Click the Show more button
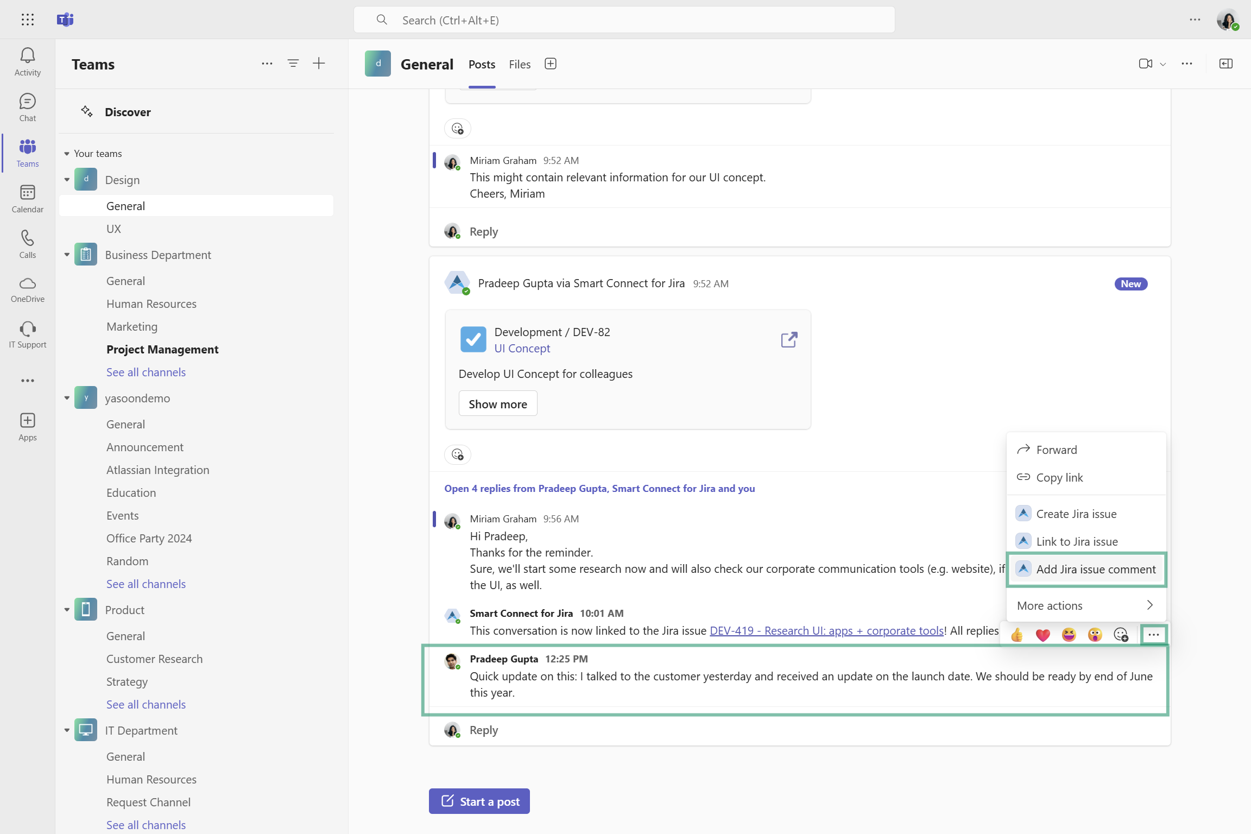 497,404
